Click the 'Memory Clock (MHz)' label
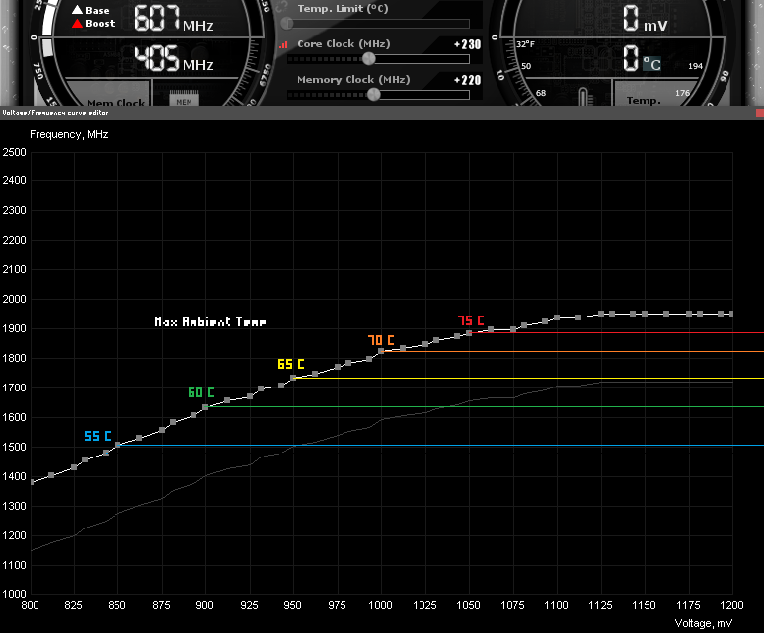The image size is (764, 633). coord(353,79)
